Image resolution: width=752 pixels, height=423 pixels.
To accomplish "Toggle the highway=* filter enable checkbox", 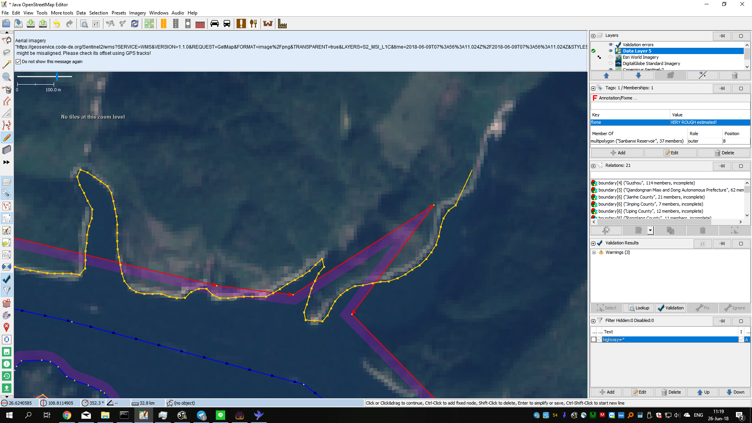I will (x=594, y=340).
